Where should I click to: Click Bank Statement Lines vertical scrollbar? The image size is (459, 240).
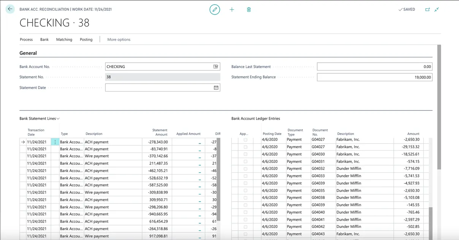click(x=218, y=180)
